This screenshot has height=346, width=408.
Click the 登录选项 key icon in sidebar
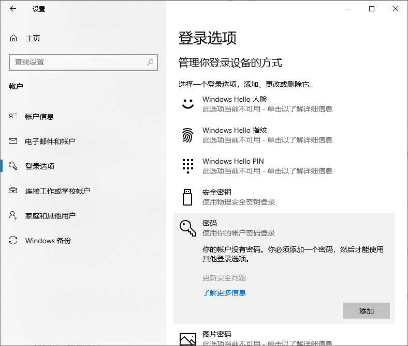(13, 166)
